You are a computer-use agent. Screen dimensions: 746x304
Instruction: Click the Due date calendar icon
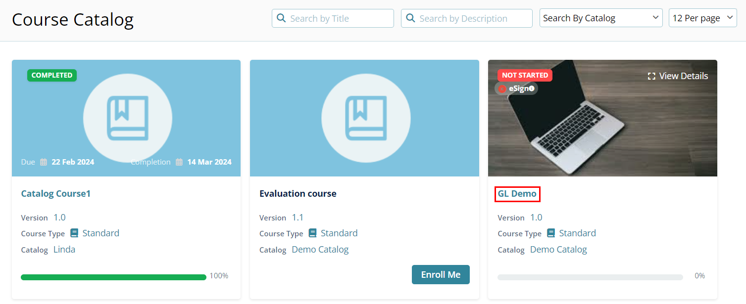pos(44,162)
